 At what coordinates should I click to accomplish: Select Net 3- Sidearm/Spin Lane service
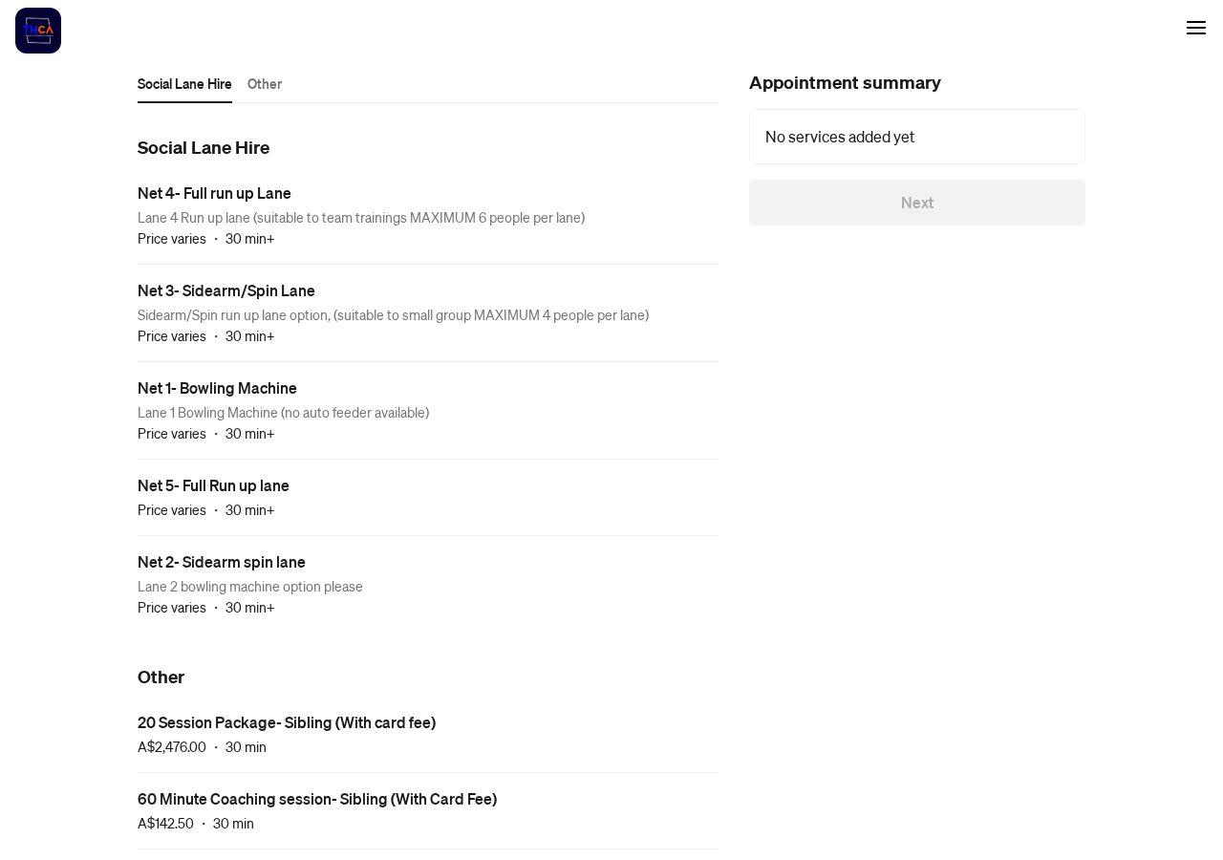tap(428, 313)
